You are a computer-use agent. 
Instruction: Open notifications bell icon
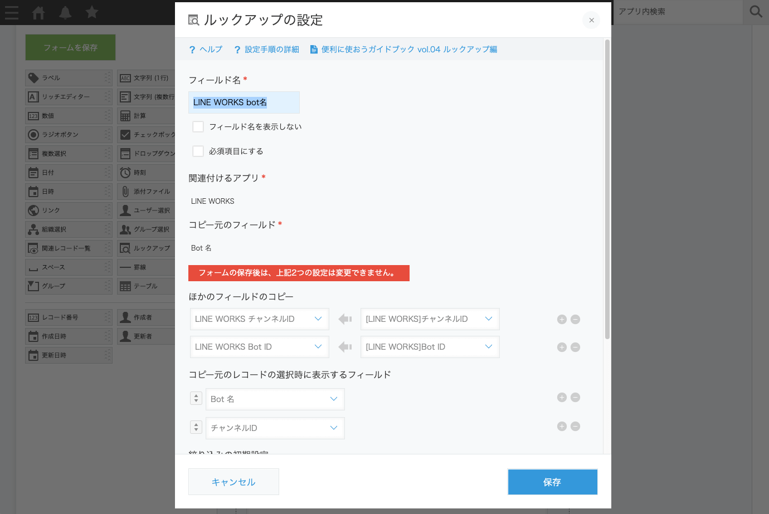65,12
